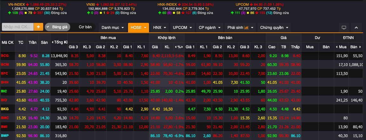Open the HOSE exchange dropdown

click(139, 28)
